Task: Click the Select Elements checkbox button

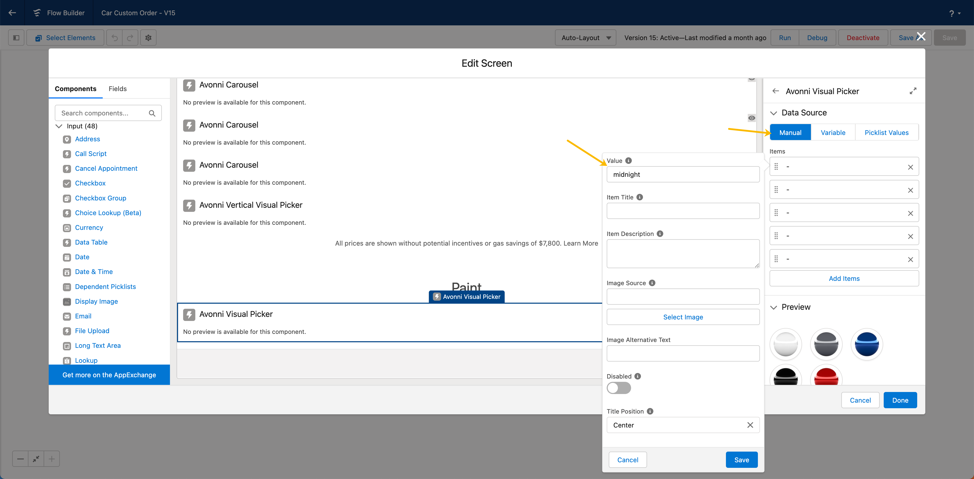Action: click(65, 38)
